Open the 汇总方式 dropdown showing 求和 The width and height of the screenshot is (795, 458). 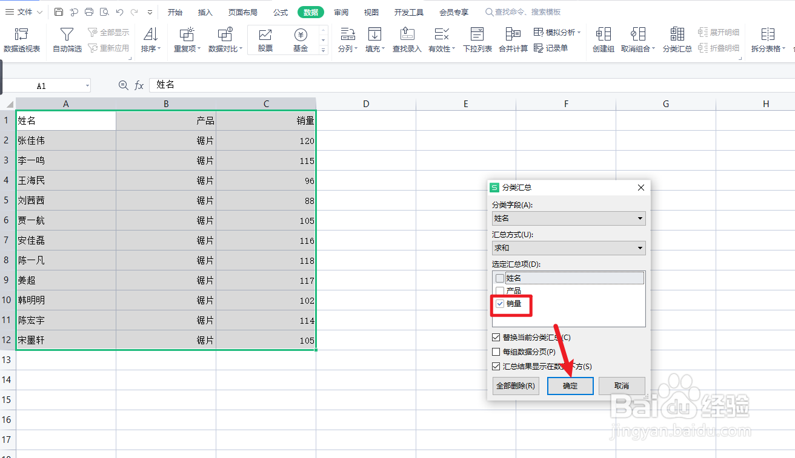pos(639,248)
